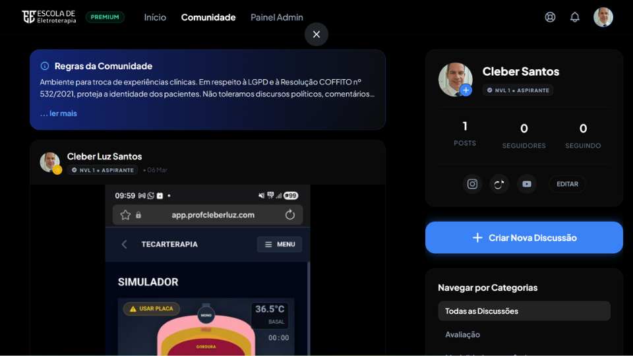
Task: Open the user avatar menu in header
Action: click(603, 17)
